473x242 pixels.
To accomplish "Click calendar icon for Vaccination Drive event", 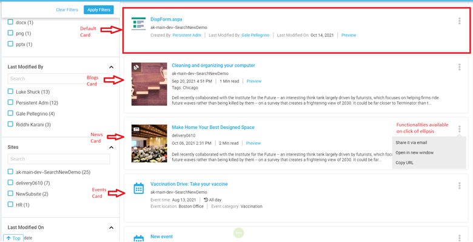I will pos(138,188).
